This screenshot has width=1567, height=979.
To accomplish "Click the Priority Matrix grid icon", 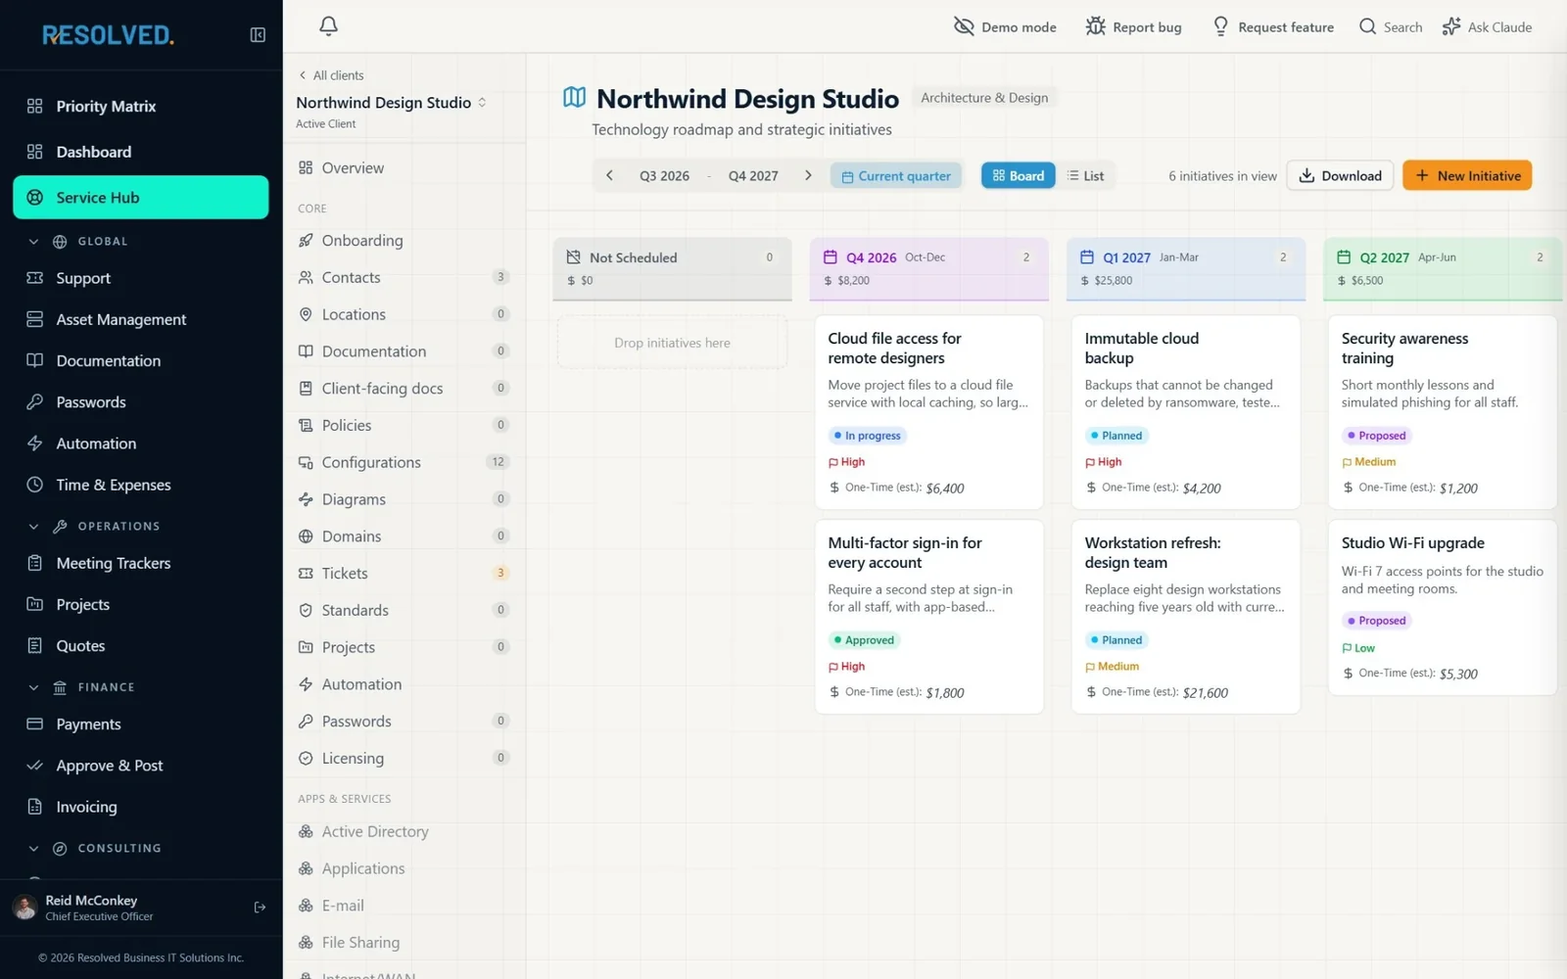I will click(34, 106).
